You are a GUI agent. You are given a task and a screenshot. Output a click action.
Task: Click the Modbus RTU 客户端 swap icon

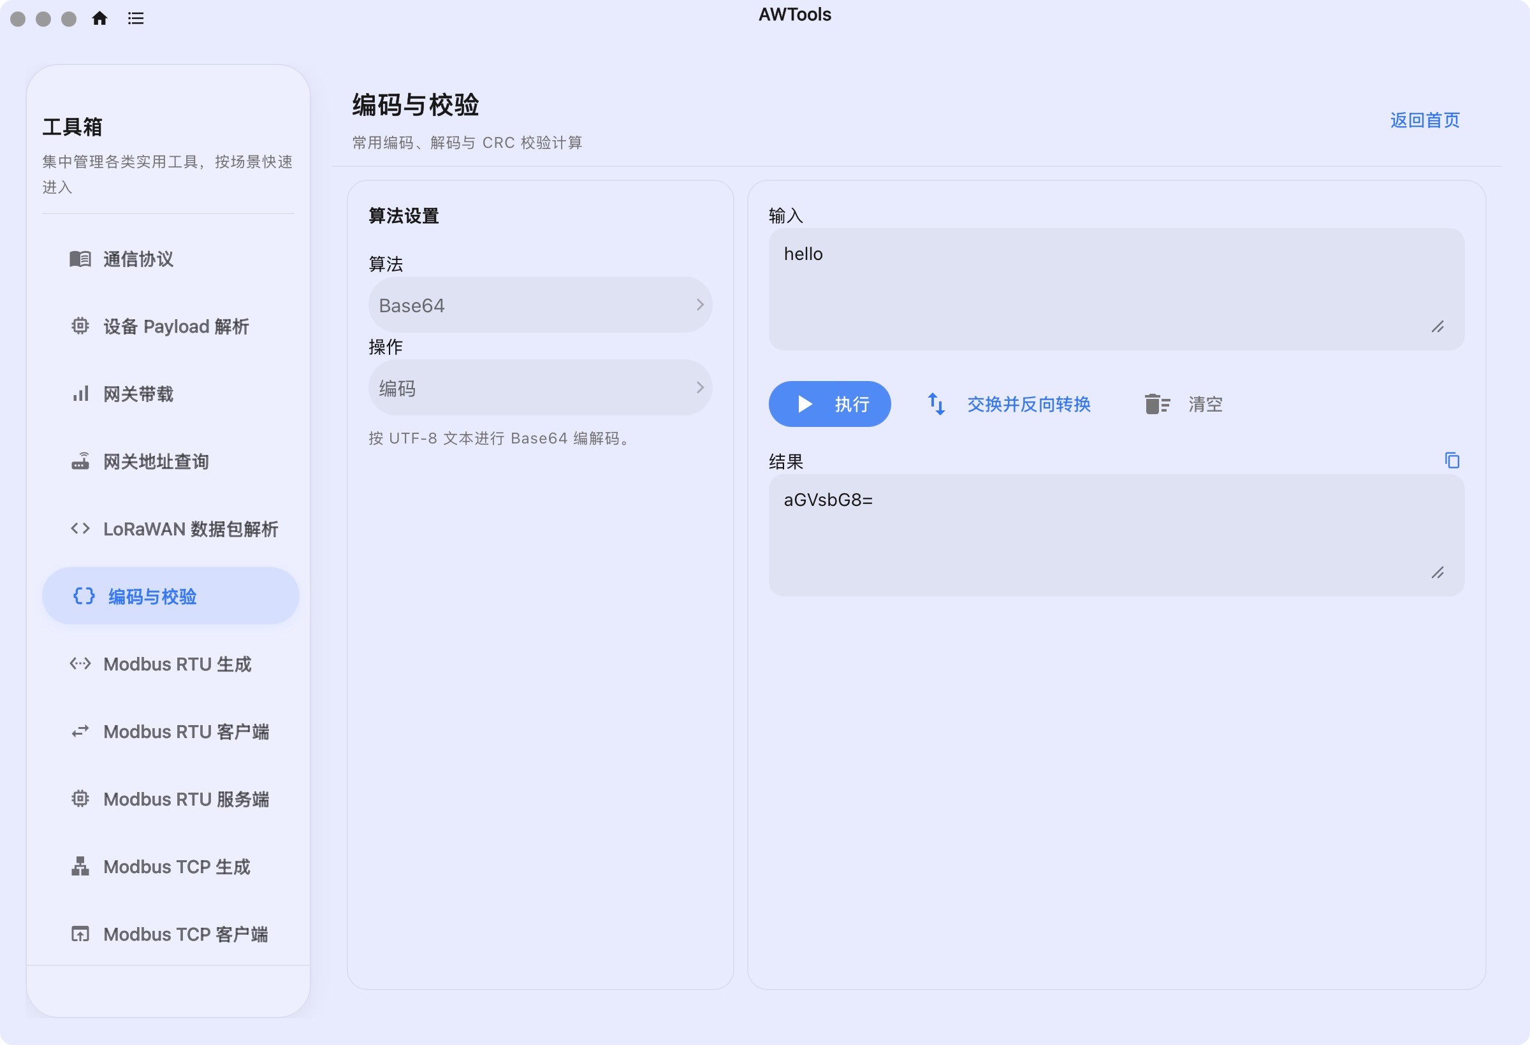tap(80, 731)
